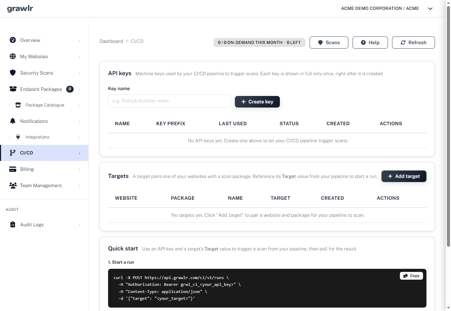Expand the My Websites chevron
This screenshot has height=311, width=451.
[x=79, y=57]
